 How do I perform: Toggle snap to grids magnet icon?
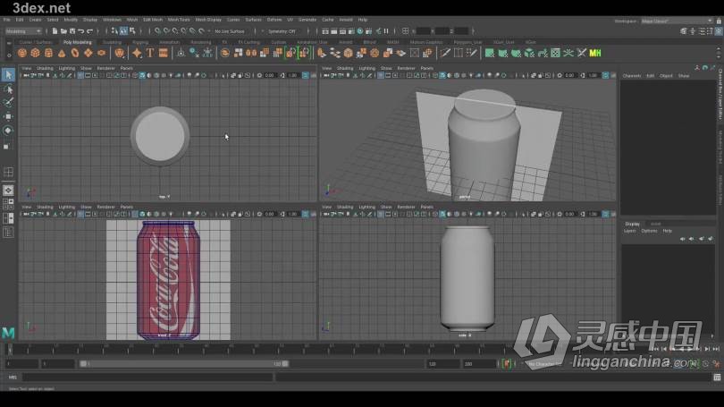tap(157, 31)
